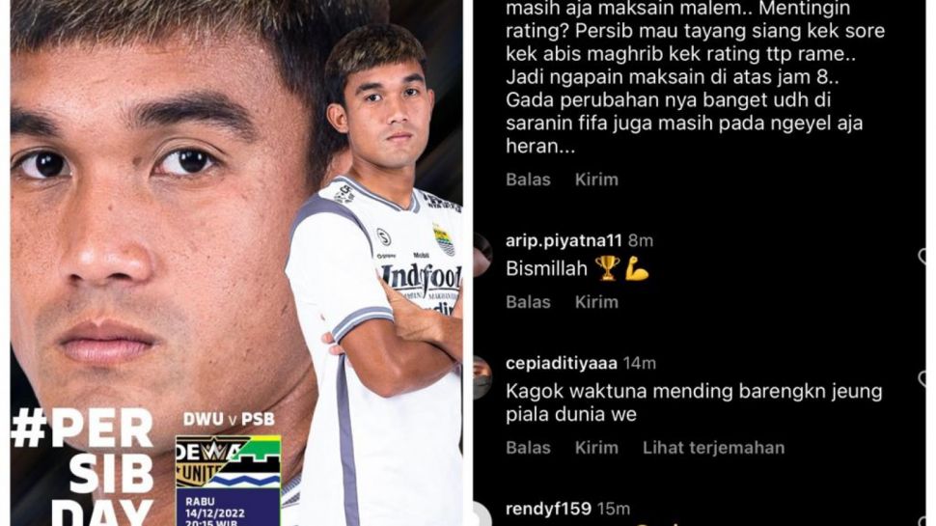
Task: Click the #PERSIBDAY hashtag text
Action: 82,468
